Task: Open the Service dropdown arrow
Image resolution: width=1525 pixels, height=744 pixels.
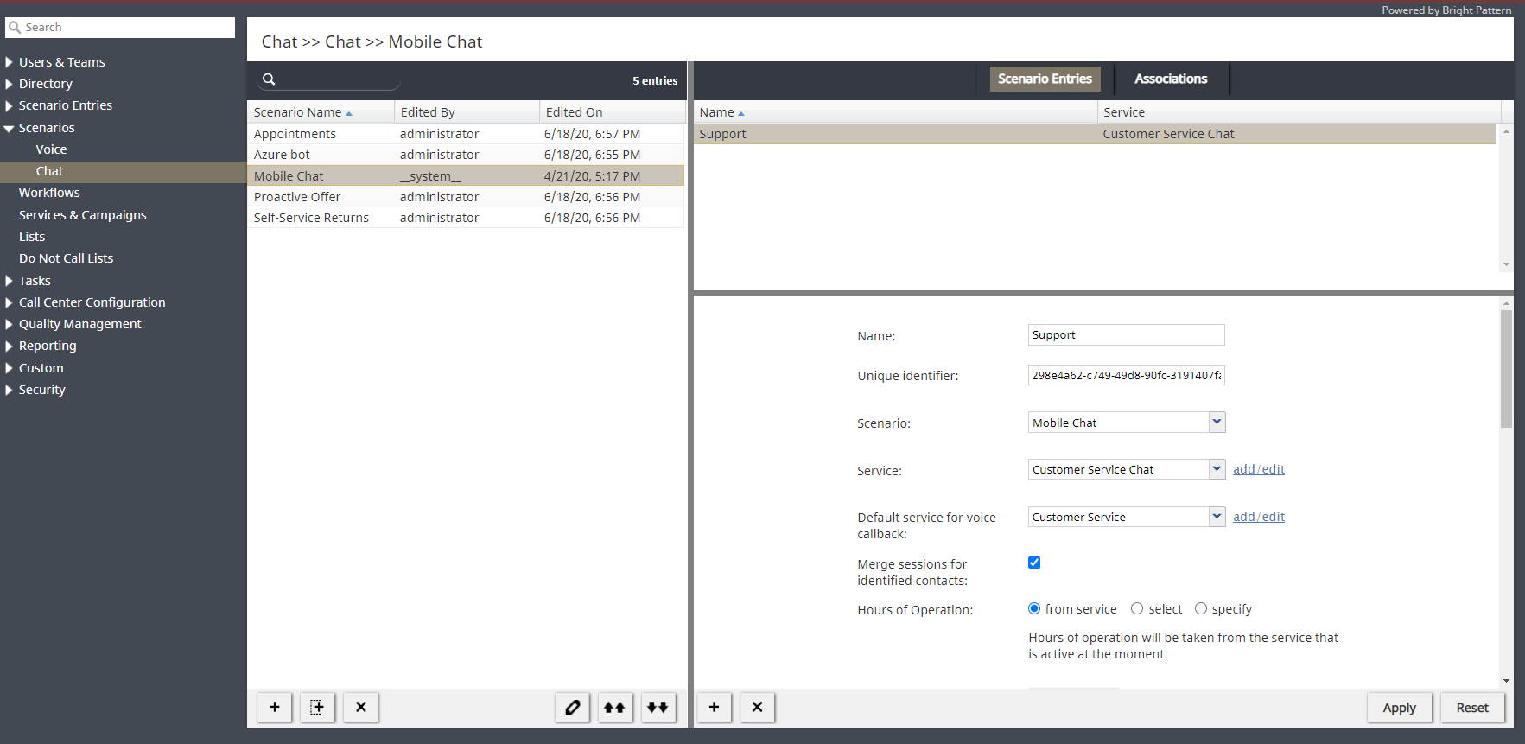Action: click(1217, 469)
